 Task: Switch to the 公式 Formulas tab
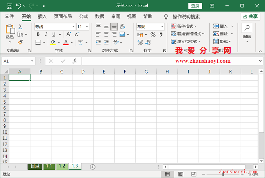click(x=83, y=16)
